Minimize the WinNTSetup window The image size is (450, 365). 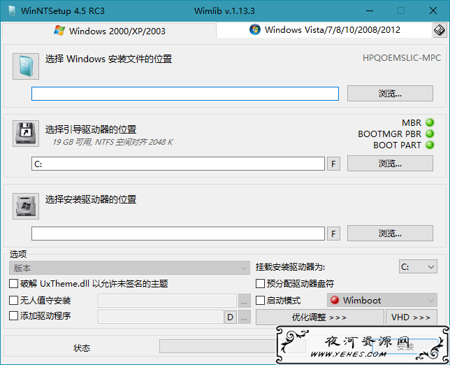click(370, 11)
